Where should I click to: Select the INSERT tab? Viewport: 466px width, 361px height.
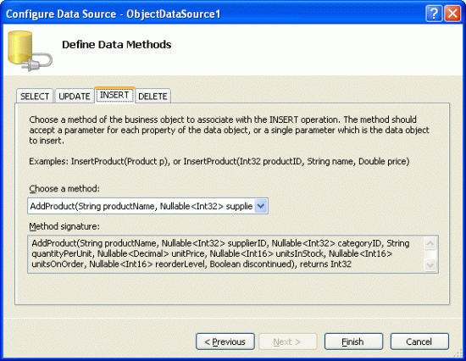tap(114, 95)
